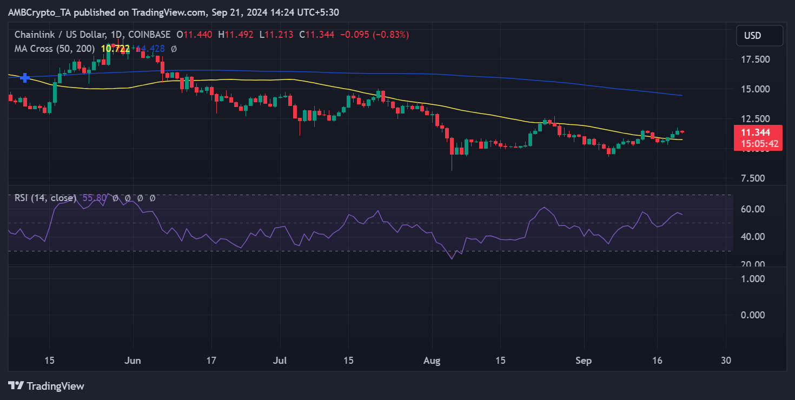795x400 pixels.
Task: Click the AMBCrypto_TA published header text
Action: tap(174, 12)
